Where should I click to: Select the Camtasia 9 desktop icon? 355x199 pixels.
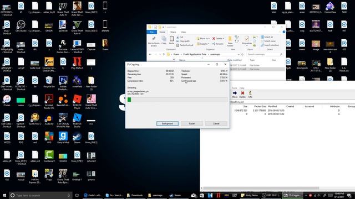pos(49,156)
